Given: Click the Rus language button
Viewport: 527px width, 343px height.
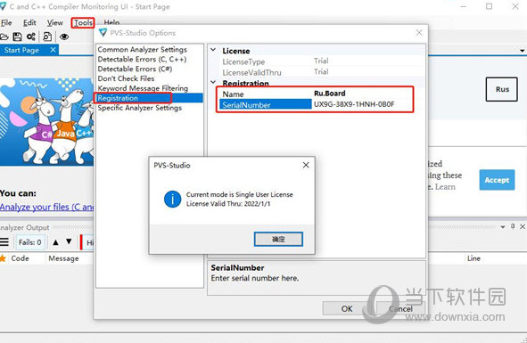Looking at the screenshot, I should coord(501,89).
